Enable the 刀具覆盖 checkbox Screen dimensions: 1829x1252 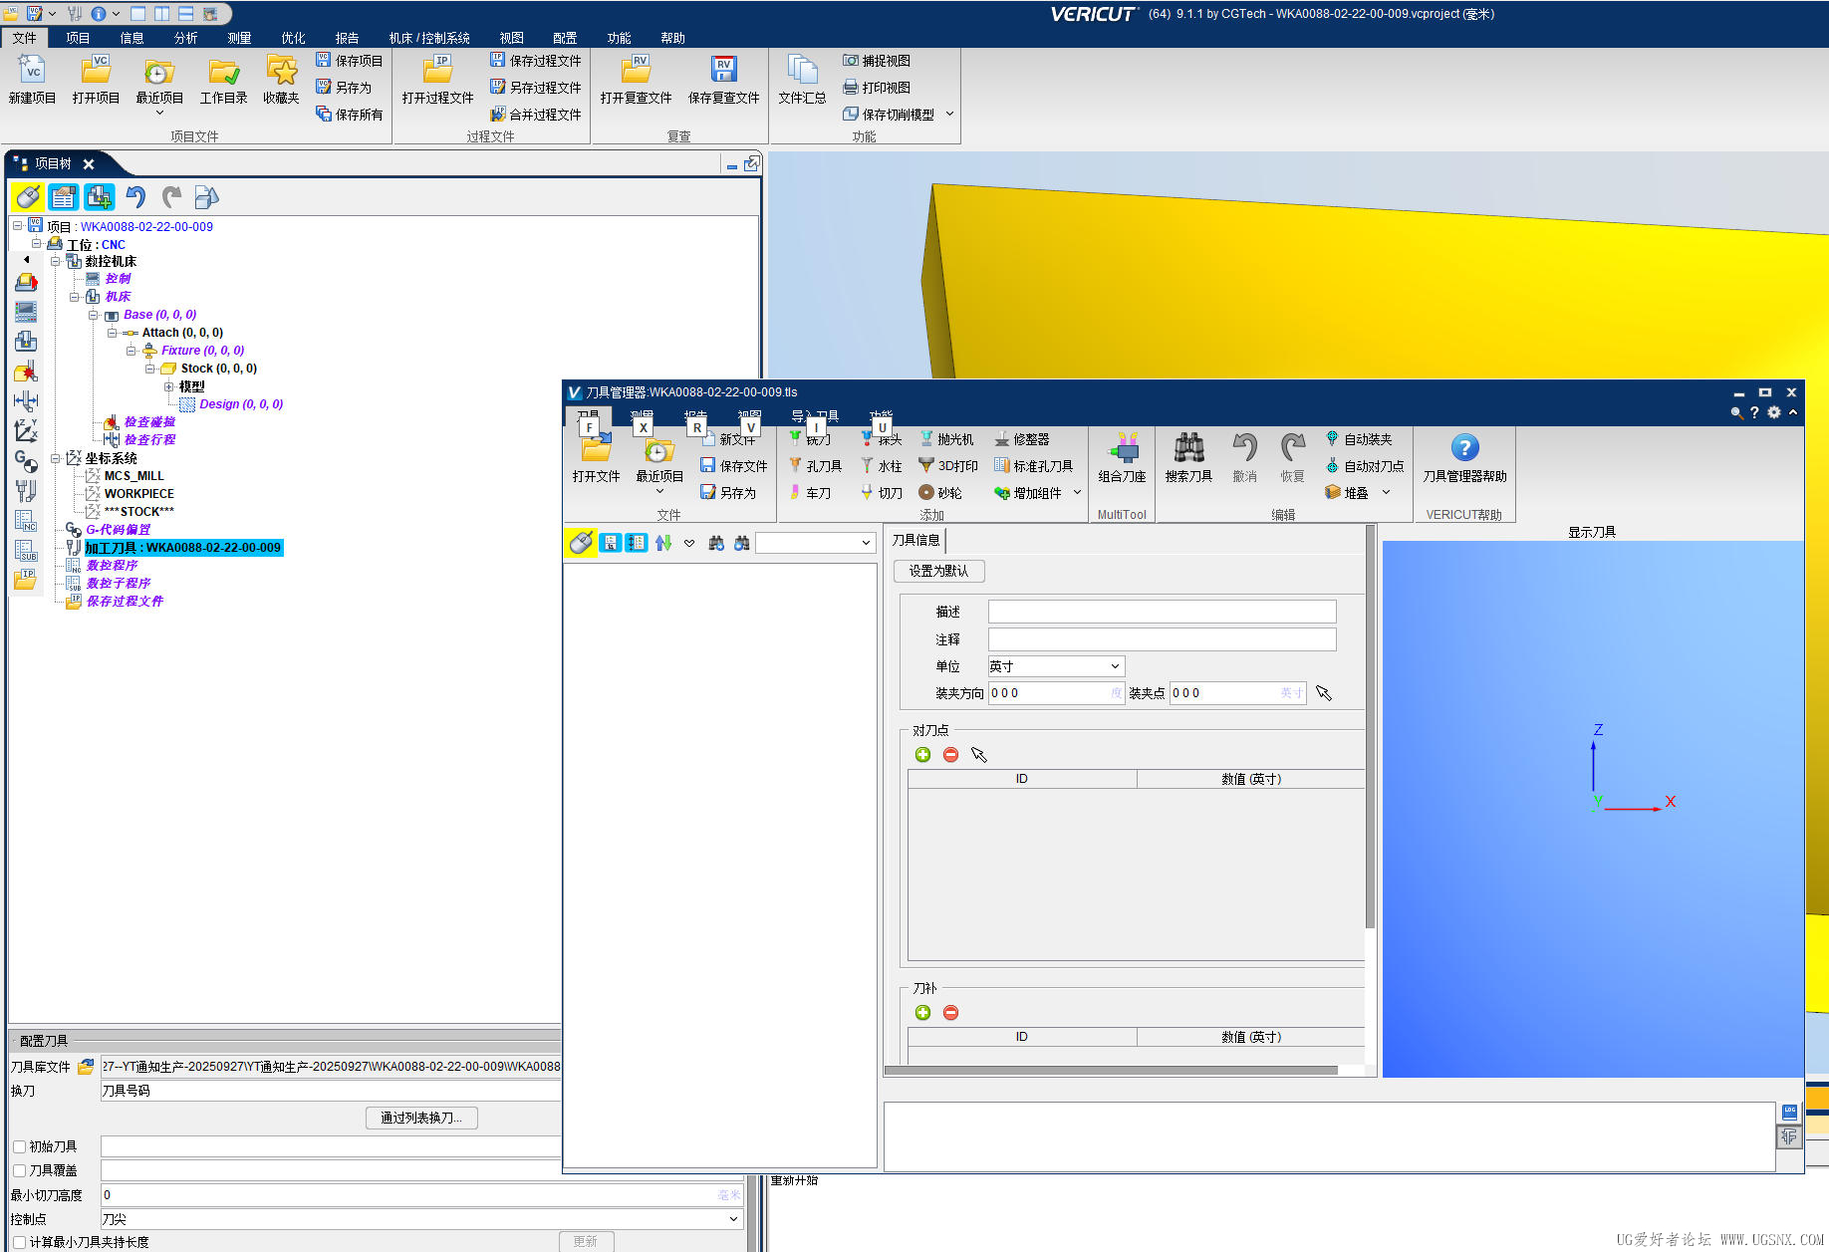click(x=19, y=1171)
